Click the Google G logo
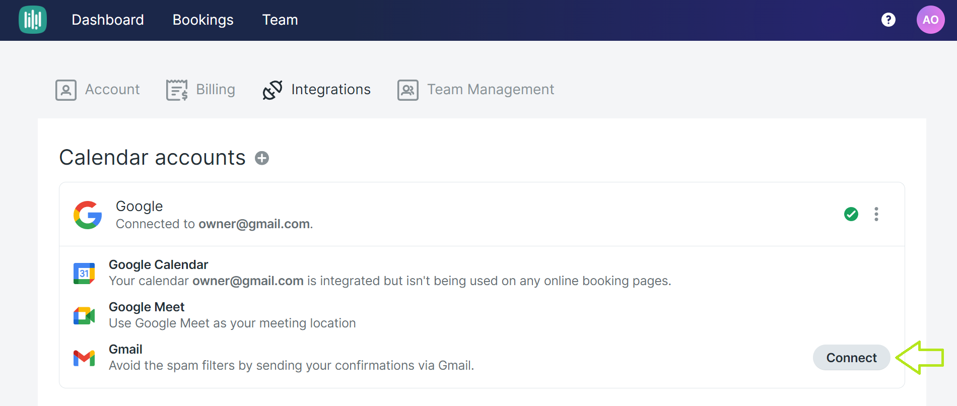Image resolution: width=957 pixels, height=406 pixels. click(x=88, y=215)
